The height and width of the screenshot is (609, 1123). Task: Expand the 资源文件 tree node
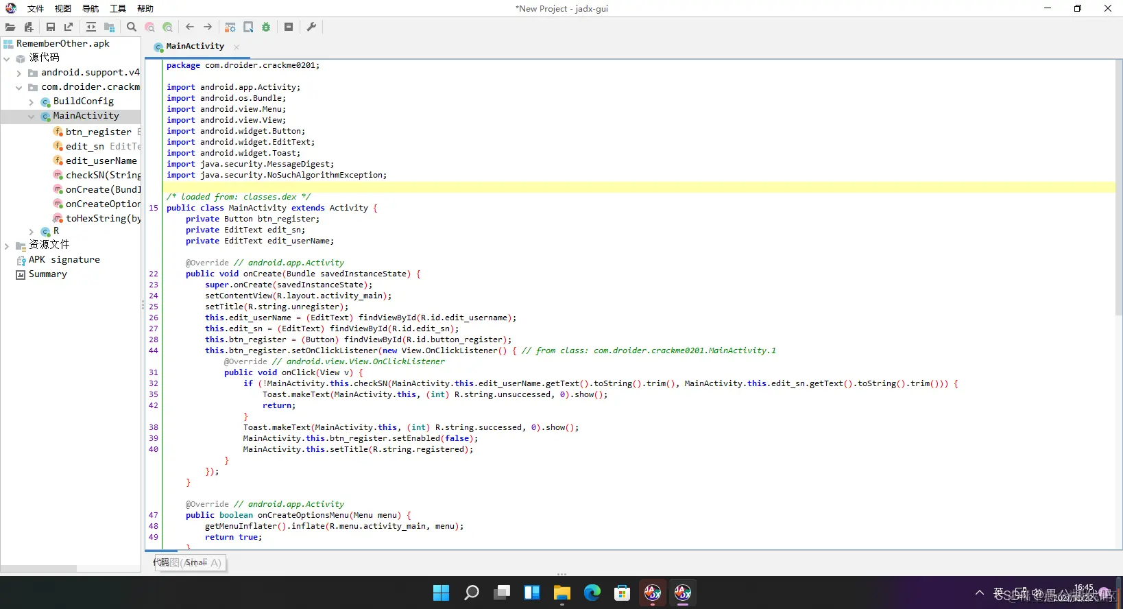[7, 246]
